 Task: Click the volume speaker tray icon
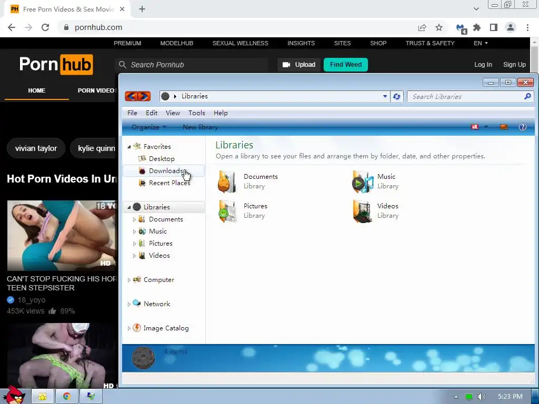coord(482,397)
